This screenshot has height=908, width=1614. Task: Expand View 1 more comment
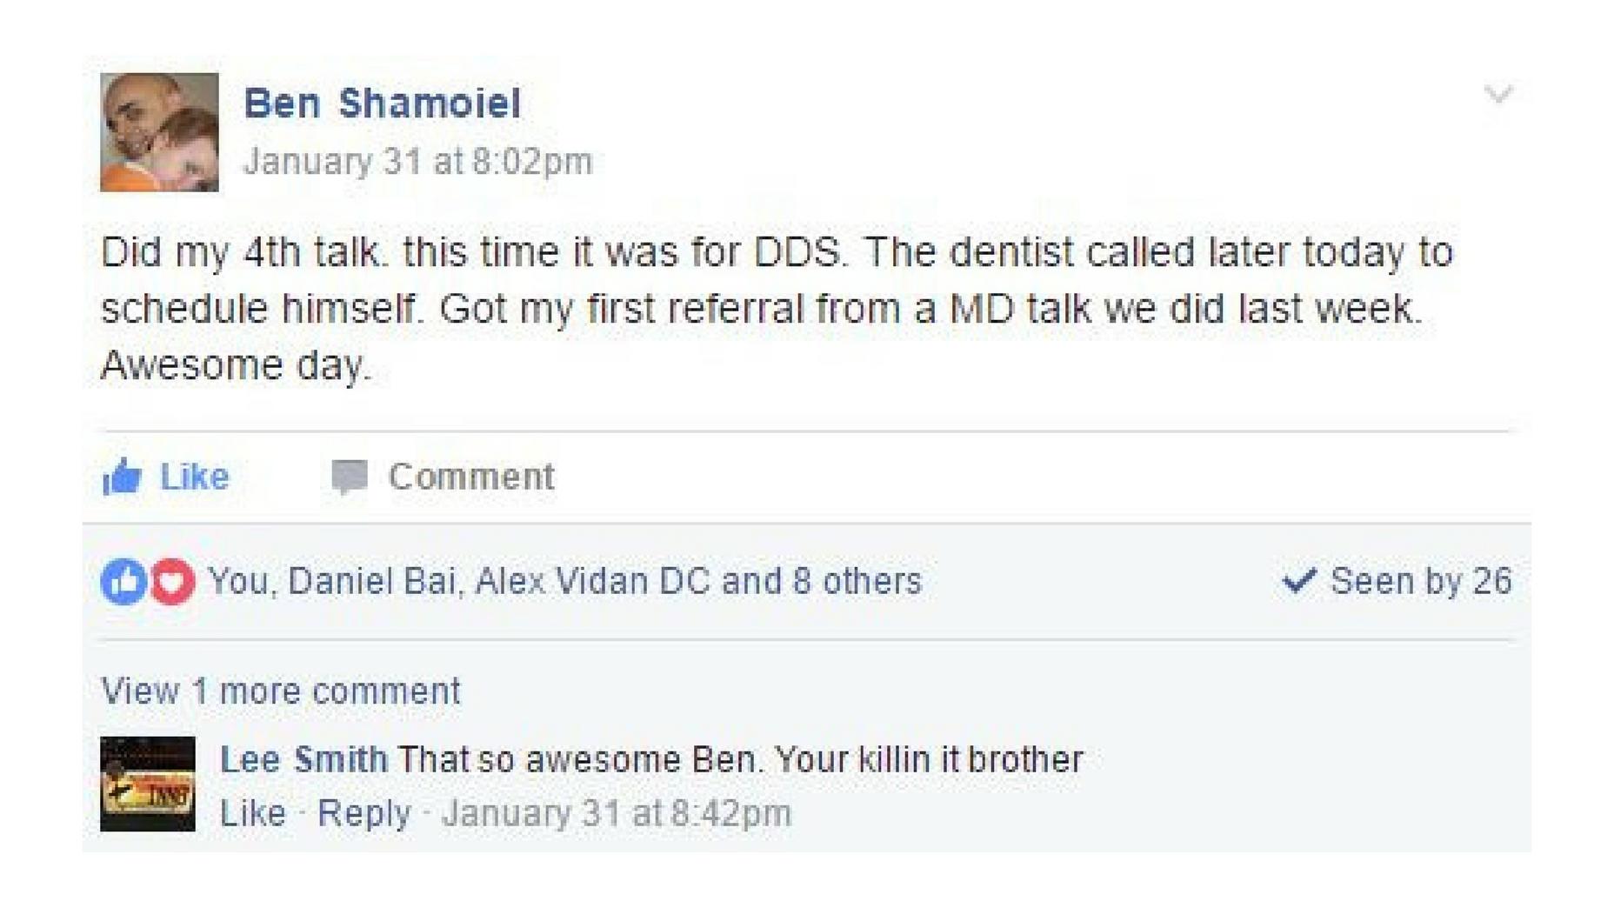pyautogui.click(x=280, y=691)
